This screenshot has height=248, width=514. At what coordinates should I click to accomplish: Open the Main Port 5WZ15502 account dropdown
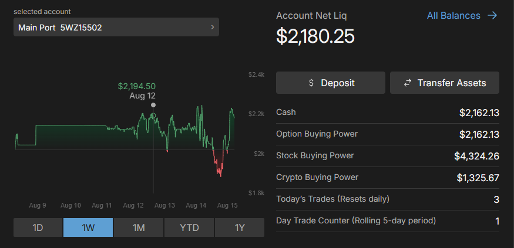point(116,28)
